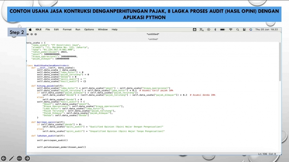Click the "Biaya Operasional" dictionary key
This screenshot has width=289, height=162.
(56, 106)
